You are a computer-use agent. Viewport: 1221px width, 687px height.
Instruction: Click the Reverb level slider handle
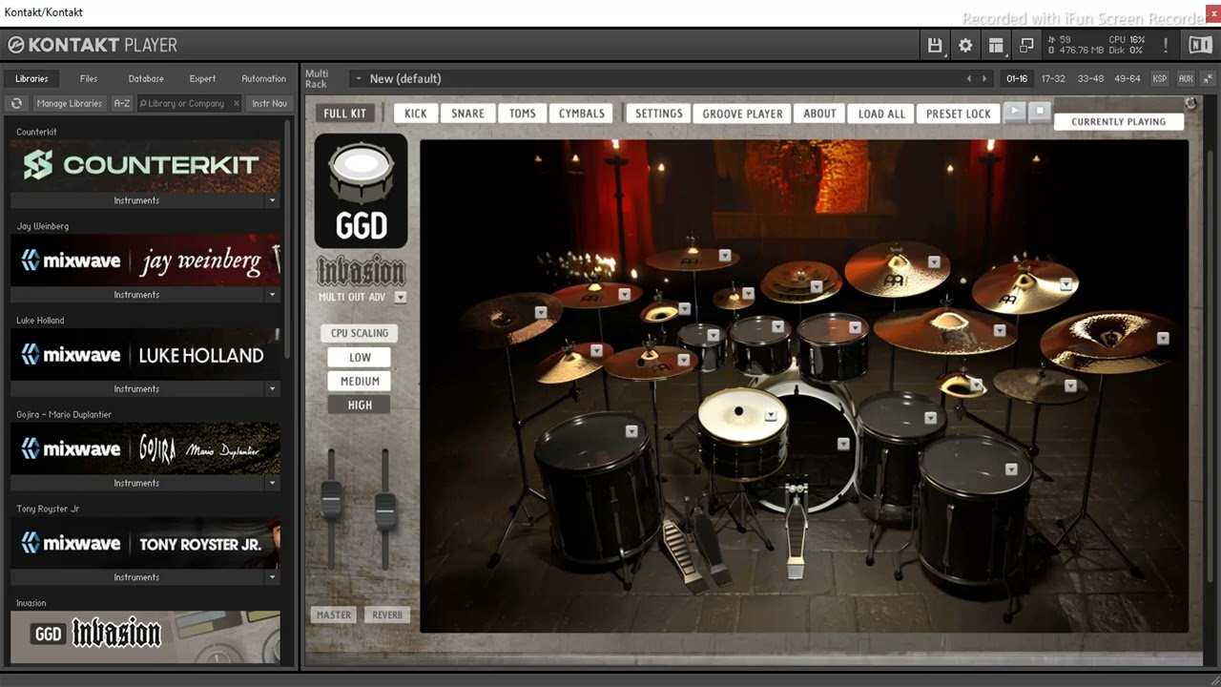pyautogui.click(x=385, y=511)
